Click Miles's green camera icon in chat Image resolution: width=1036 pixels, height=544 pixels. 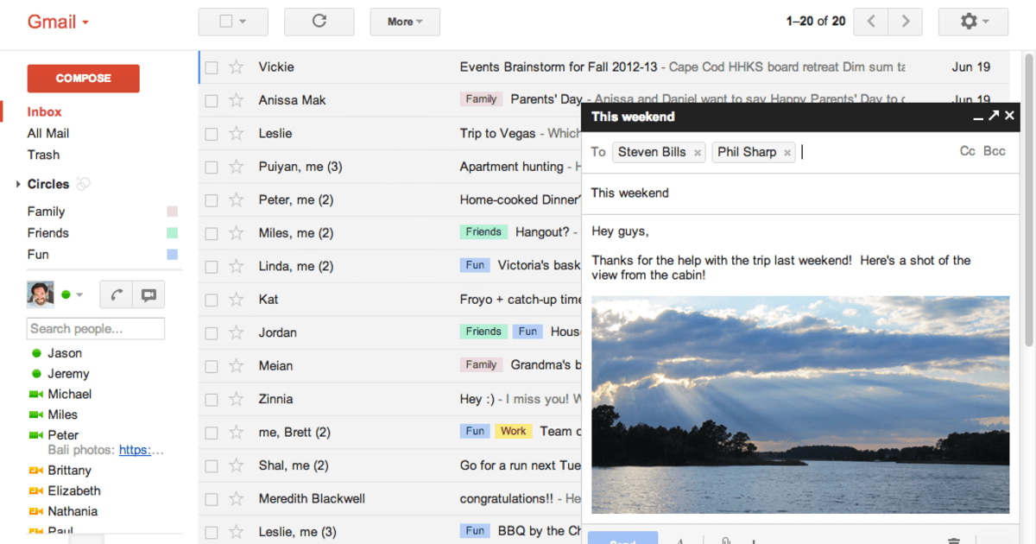pyautogui.click(x=35, y=414)
